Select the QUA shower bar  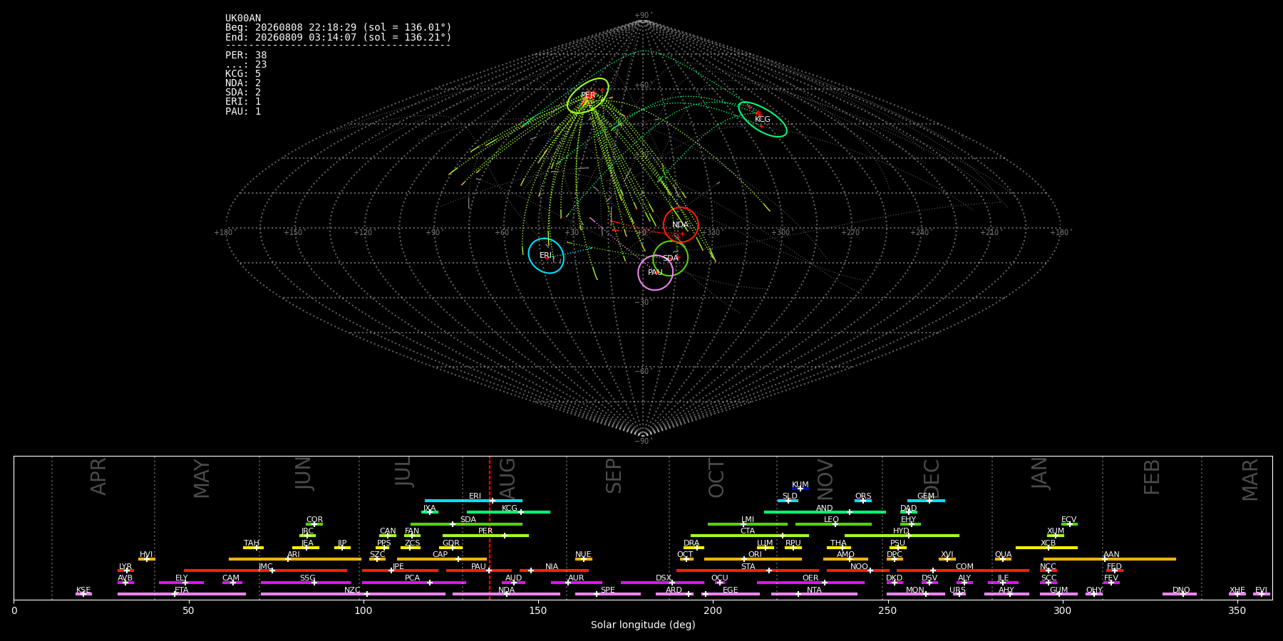1003,559
